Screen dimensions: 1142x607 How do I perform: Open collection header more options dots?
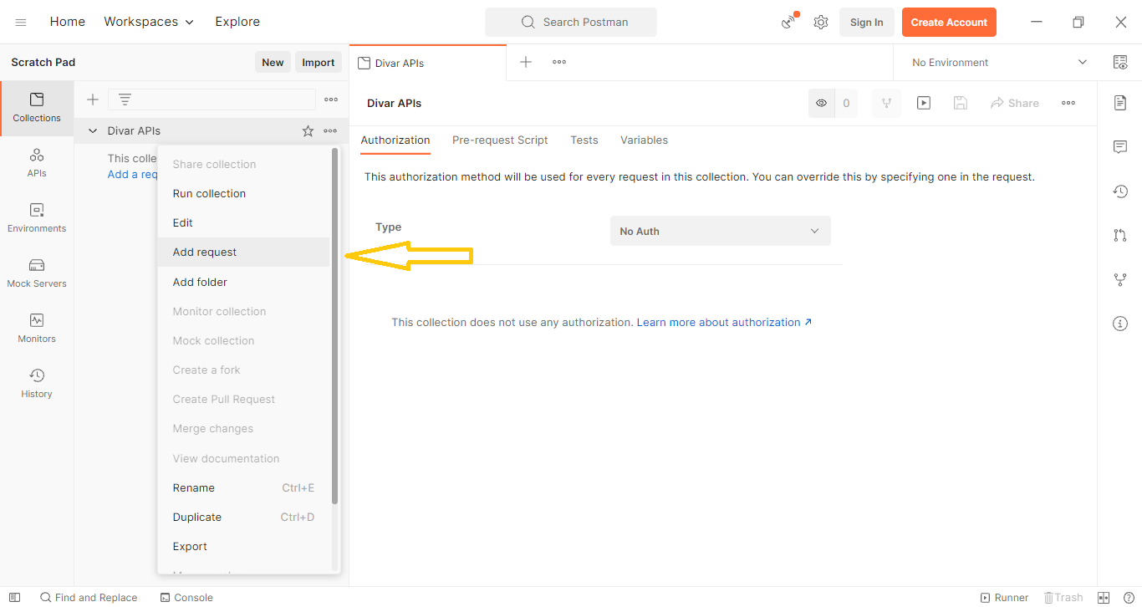[1068, 103]
